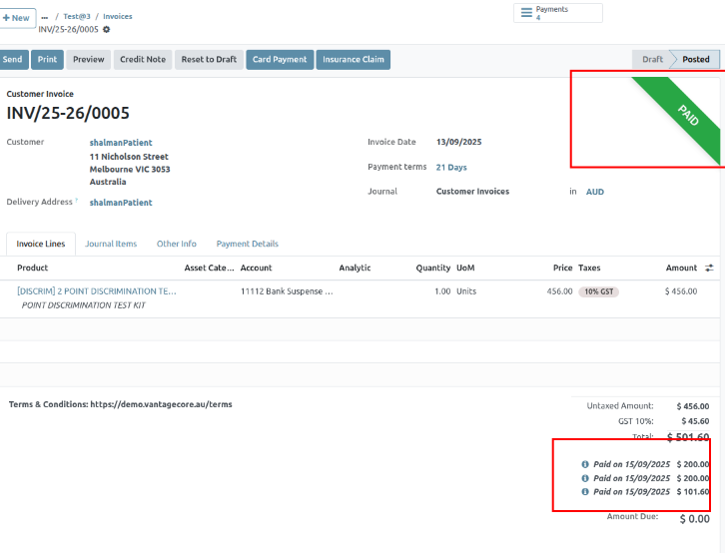Open the column settings icon beside Amount
Screen dimensions: 725x553
(709, 269)
